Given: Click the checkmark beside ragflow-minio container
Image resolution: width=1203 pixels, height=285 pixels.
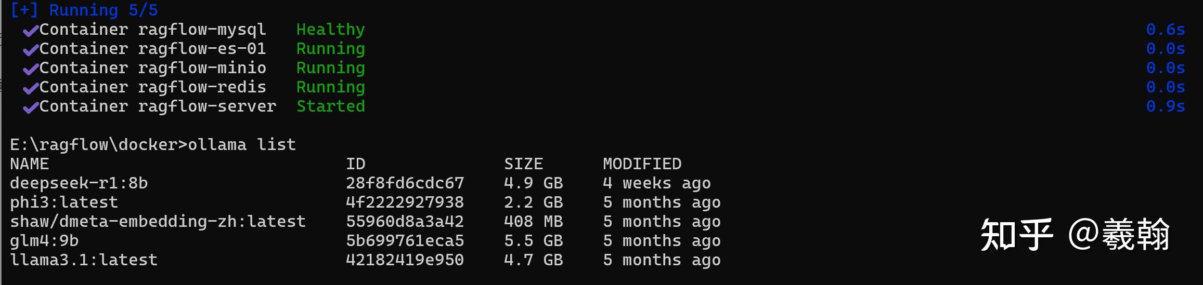Looking at the screenshot, I should [31, 70].
